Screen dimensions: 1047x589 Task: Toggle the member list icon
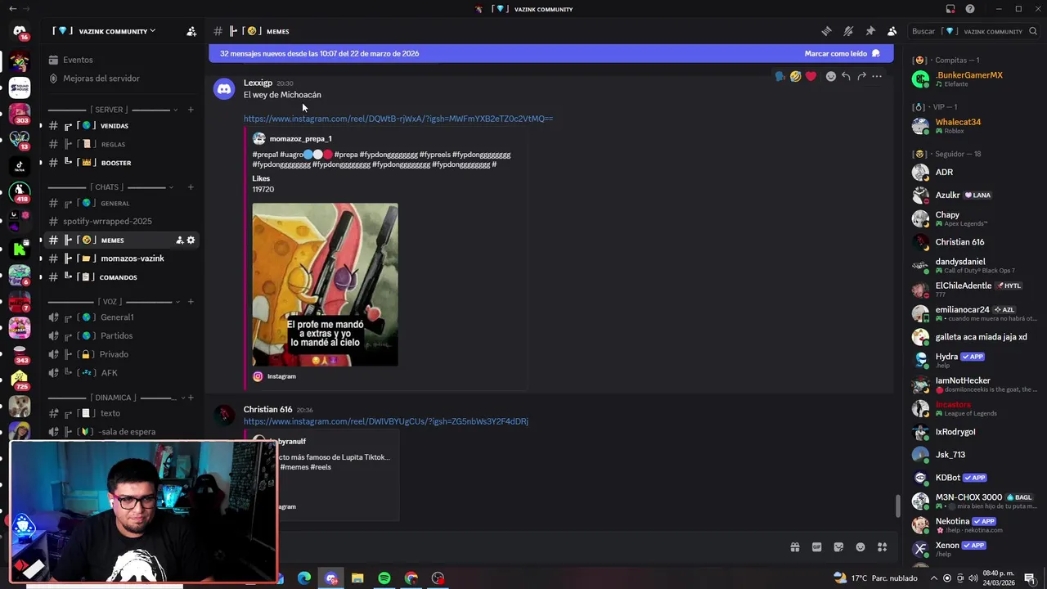coord(892,31)
